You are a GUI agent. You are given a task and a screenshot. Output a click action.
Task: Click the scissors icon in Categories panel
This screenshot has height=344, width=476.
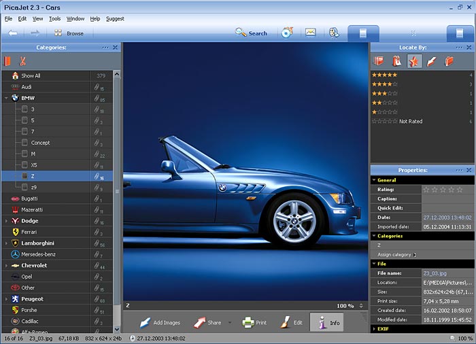[x=22, y=61]
